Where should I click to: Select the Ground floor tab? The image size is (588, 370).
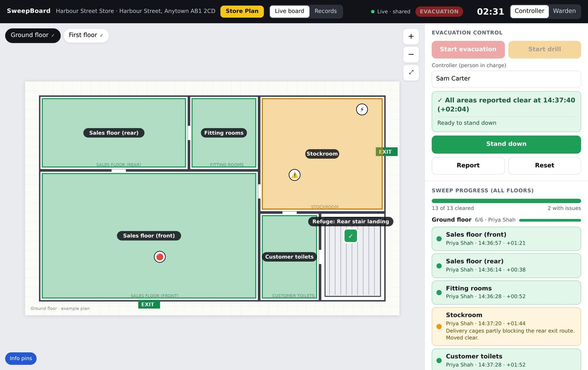click(x=33, y=35)
